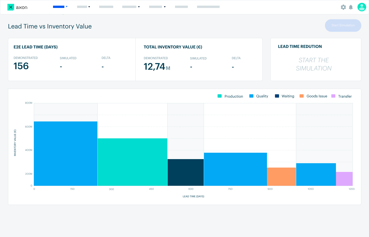Click the Production legend label

point(234,96)
